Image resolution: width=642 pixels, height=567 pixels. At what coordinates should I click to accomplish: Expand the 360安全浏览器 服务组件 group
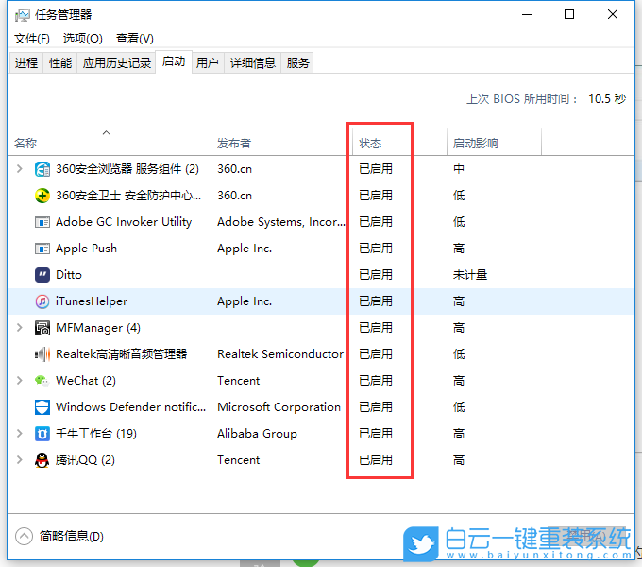(x=19, y=169)
